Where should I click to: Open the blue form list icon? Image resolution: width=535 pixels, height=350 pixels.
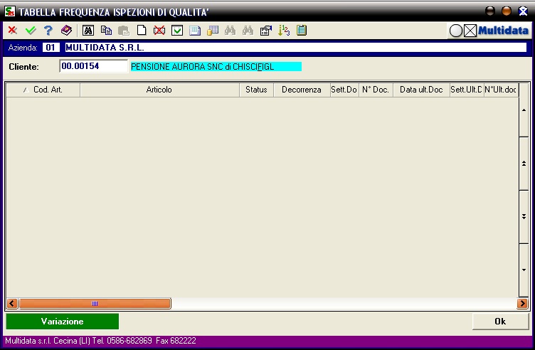[195, 31]
